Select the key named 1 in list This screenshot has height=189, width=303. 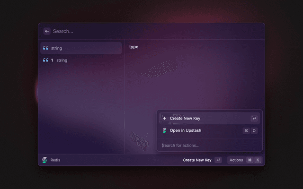(x=80, y=60)
